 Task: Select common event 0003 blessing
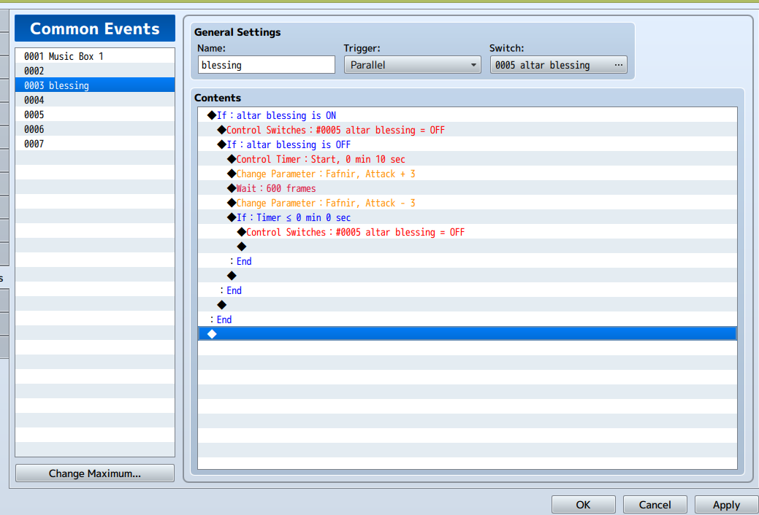coord(95,85)
